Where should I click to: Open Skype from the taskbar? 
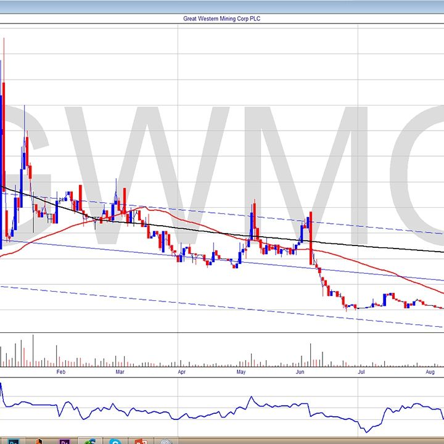point(115,441)
